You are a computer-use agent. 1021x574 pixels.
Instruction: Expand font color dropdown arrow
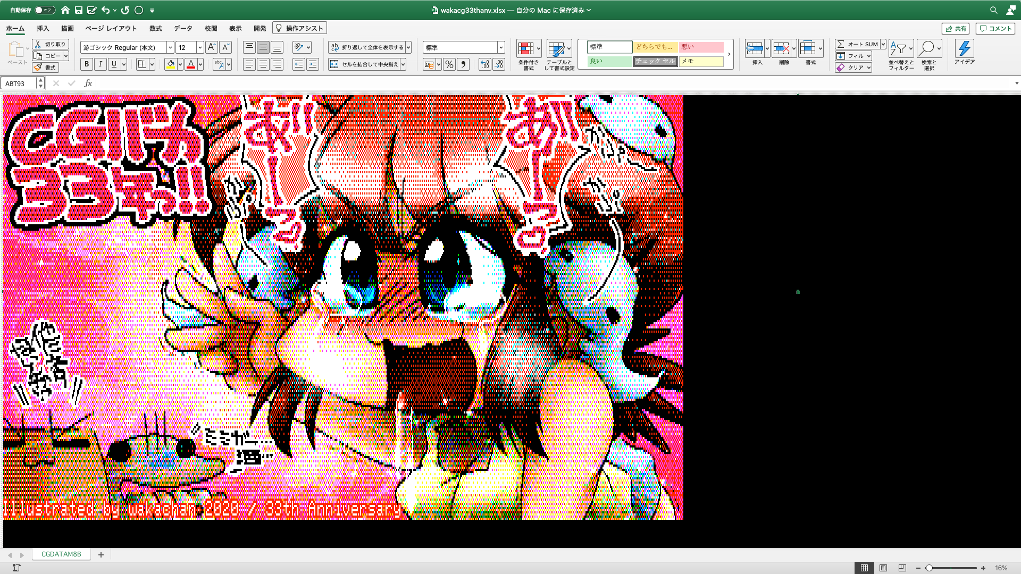tap(200, 64)
